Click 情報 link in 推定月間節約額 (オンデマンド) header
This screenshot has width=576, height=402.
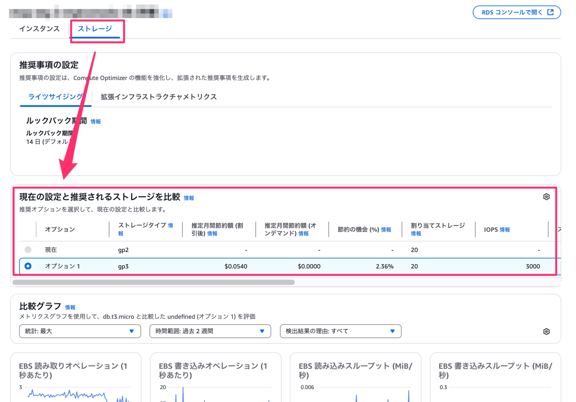coord(304,234)
